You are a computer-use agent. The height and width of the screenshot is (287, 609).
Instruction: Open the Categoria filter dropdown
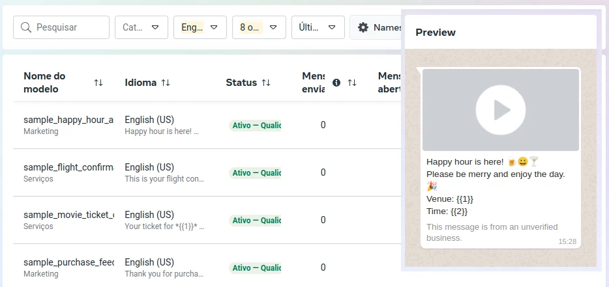(141, 27)
